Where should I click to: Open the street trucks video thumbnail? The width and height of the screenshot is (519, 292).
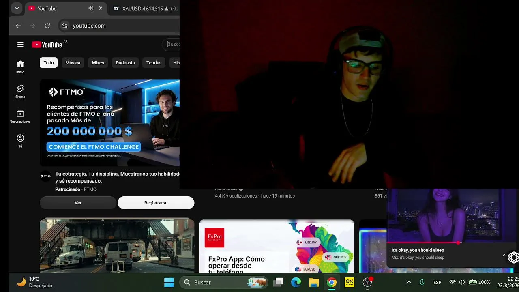117,245
